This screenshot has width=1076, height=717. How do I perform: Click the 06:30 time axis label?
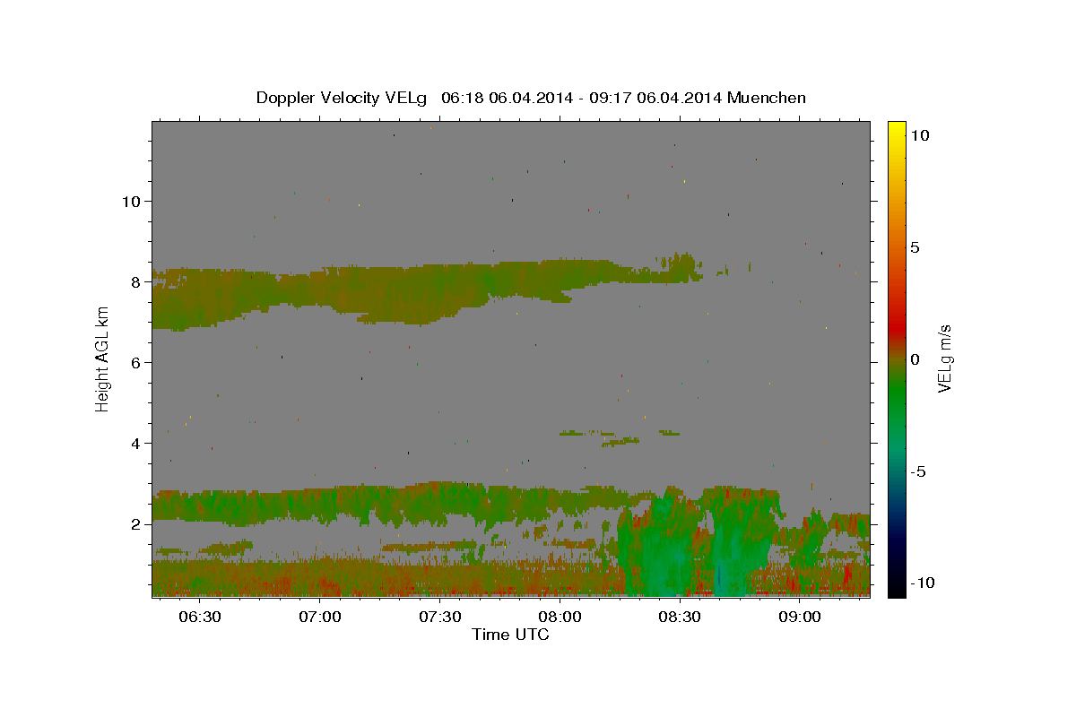(200, 617)
